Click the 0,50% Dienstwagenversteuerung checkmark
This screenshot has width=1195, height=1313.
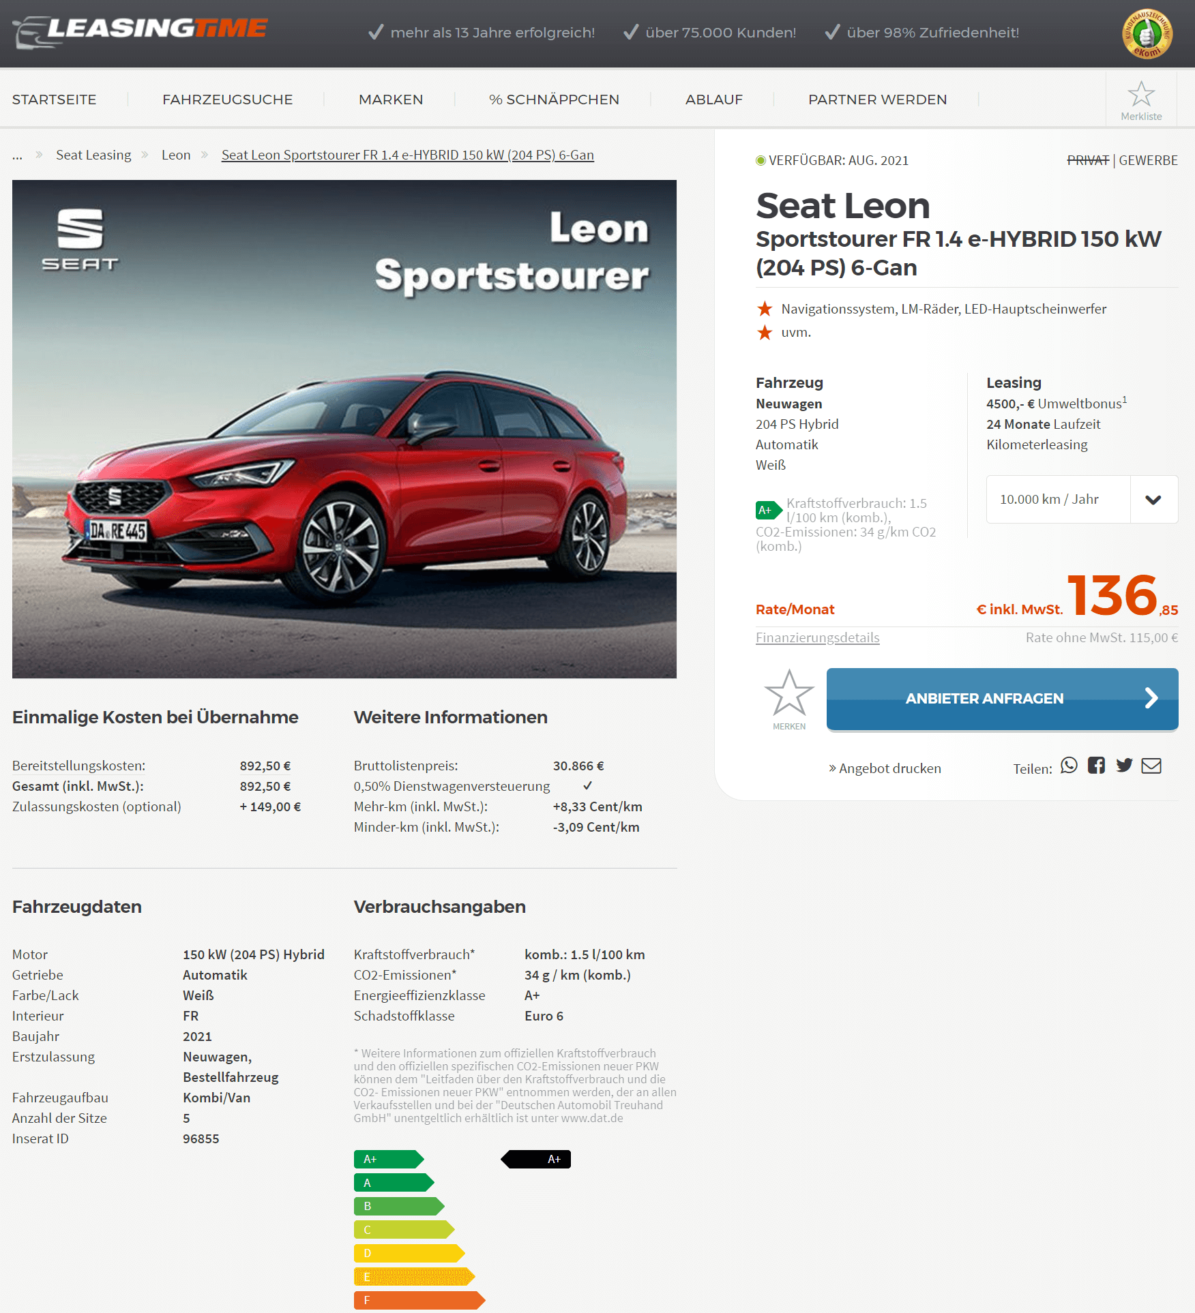(x=587, y=785)
